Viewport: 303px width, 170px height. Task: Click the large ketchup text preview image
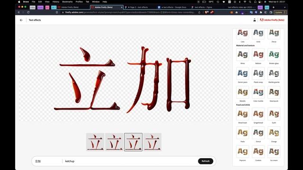[x=124, y=80]
